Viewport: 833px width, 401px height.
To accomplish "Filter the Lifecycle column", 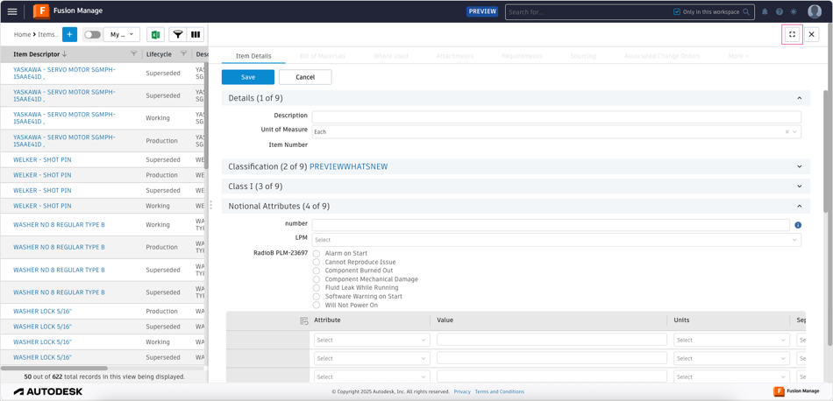I will tap(183, 53).
